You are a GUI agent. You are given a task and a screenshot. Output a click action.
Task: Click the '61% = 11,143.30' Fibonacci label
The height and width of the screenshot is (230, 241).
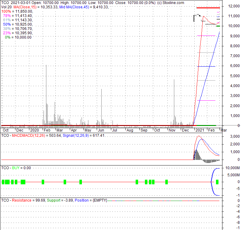tap(18, 20)
